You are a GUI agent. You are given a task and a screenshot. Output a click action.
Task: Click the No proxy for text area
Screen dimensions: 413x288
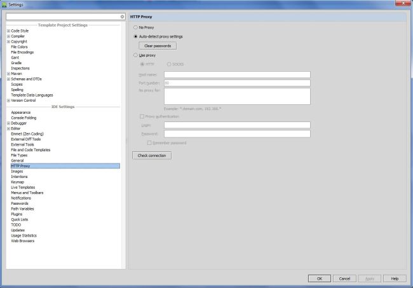pos(237,96)
